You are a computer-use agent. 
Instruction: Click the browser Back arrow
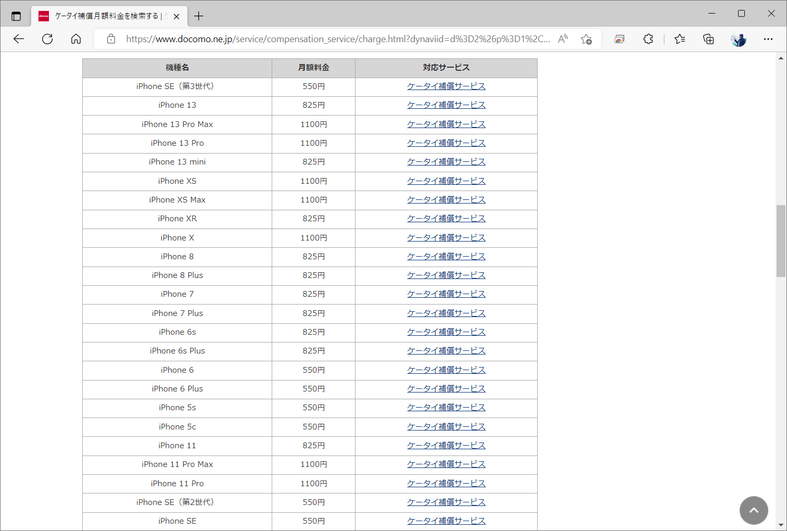click(19, 39)
